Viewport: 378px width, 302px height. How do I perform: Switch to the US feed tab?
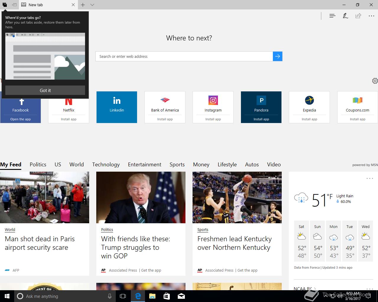(x=58, y=165)
